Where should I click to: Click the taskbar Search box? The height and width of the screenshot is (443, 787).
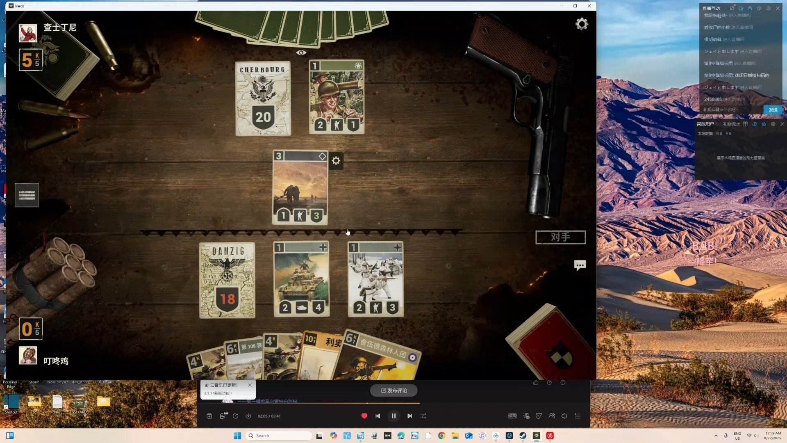(280, 436)
